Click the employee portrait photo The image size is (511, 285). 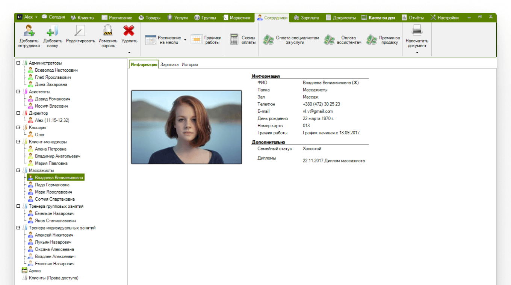point(186,127)
